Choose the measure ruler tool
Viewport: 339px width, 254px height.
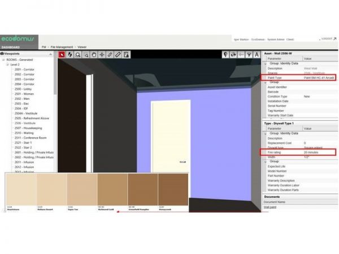coord(118,55)
